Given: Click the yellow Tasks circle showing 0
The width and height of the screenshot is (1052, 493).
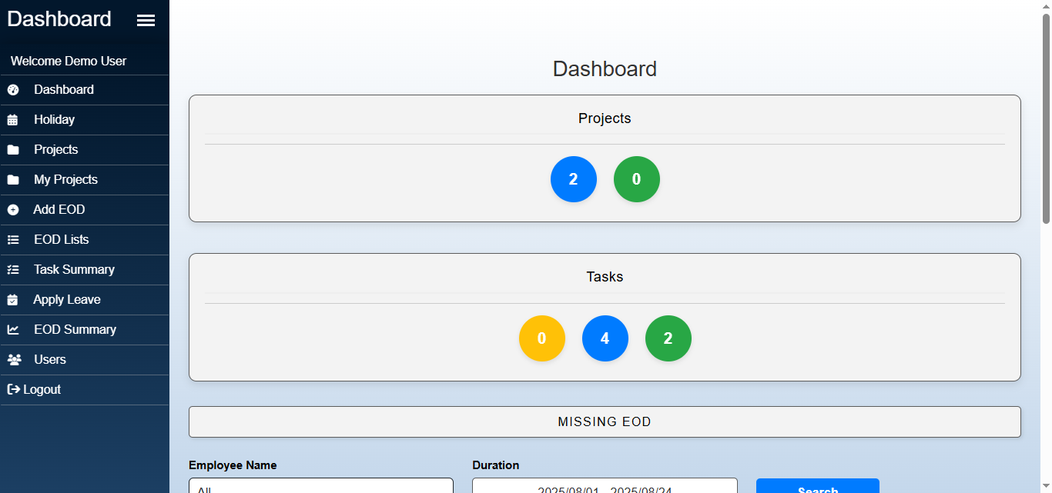Looking at the screenshot, I should 542,338.
